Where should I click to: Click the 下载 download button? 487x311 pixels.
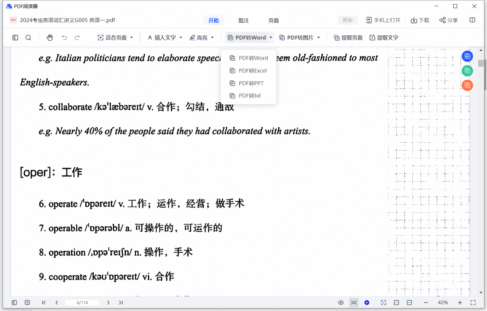tap(420, 20)
